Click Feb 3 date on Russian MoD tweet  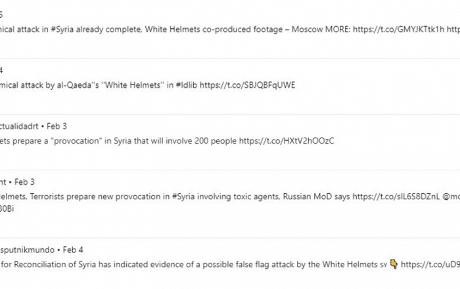24,182
